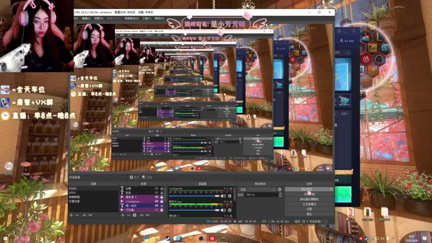
Task: Open the 帮助(H) menu
Action: 159,18
